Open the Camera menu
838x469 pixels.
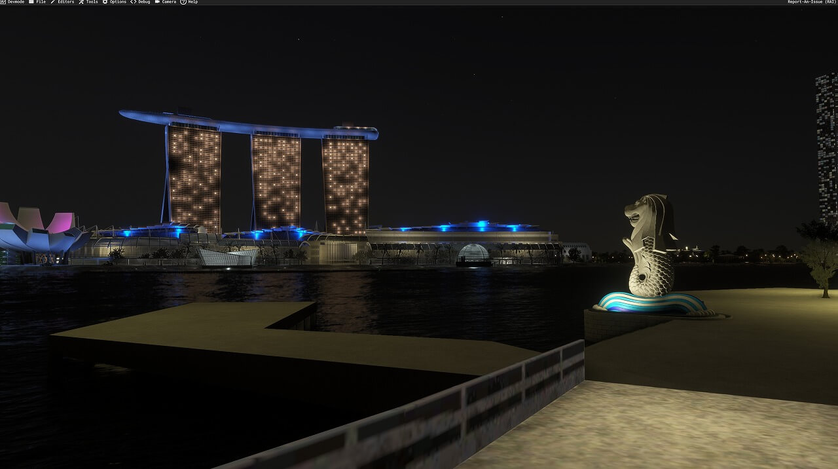point(166,2)
